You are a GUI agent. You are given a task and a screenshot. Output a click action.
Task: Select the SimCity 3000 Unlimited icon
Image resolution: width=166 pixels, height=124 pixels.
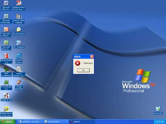click(x=19, y=19)
